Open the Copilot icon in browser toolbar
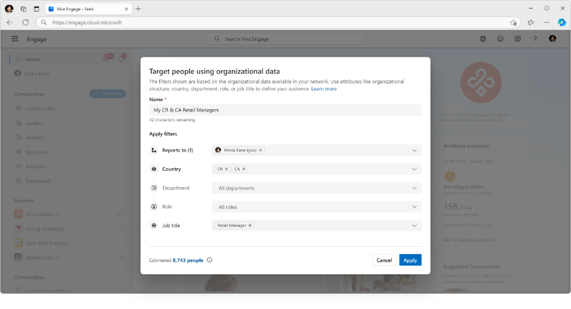Viewport: 571px width, 309px height. 561,22
